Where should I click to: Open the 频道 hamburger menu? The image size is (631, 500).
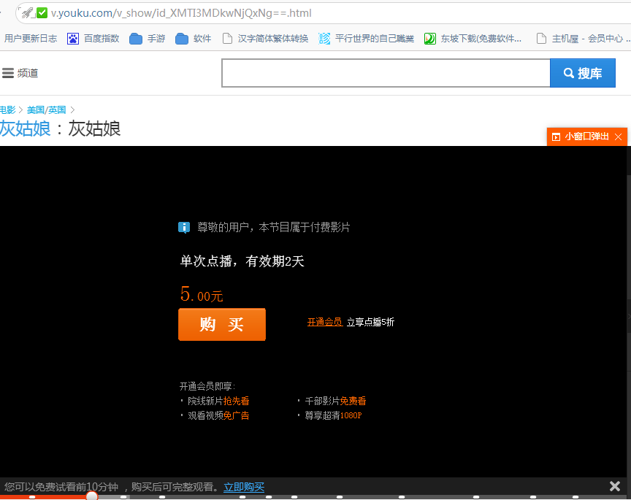(20, 73)
